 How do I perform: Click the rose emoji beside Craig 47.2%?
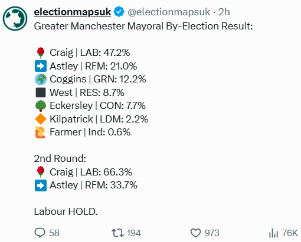tap(41, 52)
